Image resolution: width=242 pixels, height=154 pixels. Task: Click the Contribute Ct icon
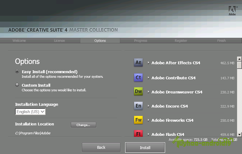tap(138, 77)
